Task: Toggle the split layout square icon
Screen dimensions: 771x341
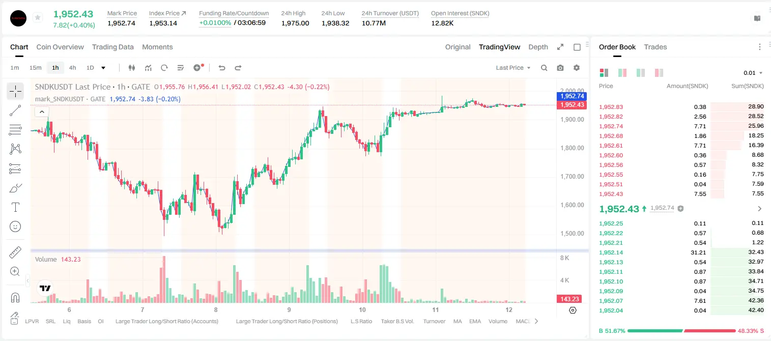Action: tap(577, 47)
